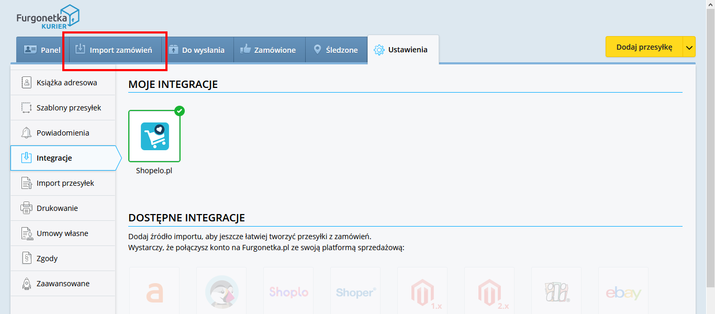Click the Furgonetka Kurier logo
This screenshot has width=715, height=314.
point(48,16)
